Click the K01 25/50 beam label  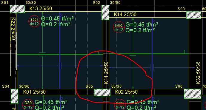pyautogui.click(x=34, y=92)
